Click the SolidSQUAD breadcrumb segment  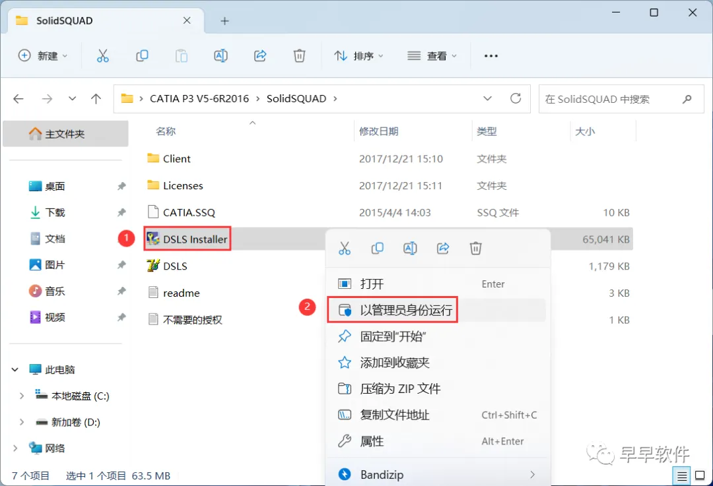296,98
